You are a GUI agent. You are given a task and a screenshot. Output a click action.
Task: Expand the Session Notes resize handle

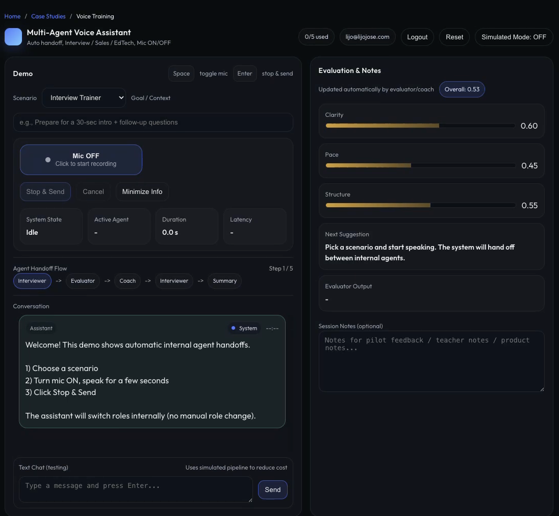[x=542, y=389]
